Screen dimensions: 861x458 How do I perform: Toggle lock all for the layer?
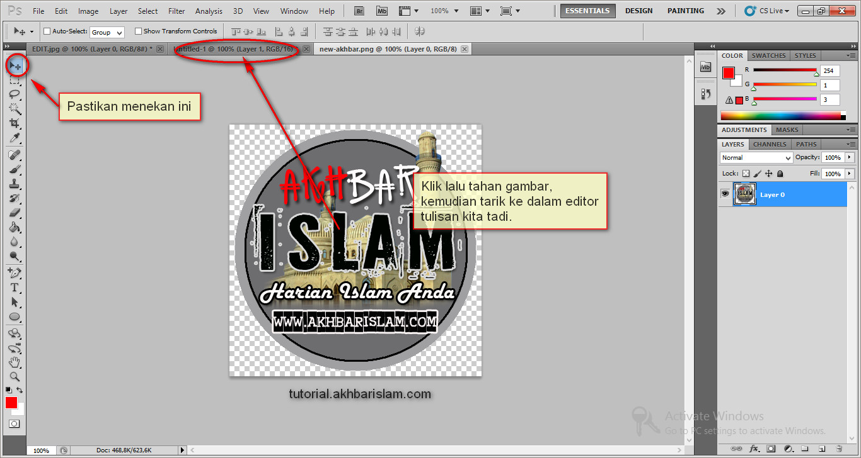click(x=780, y=174)
